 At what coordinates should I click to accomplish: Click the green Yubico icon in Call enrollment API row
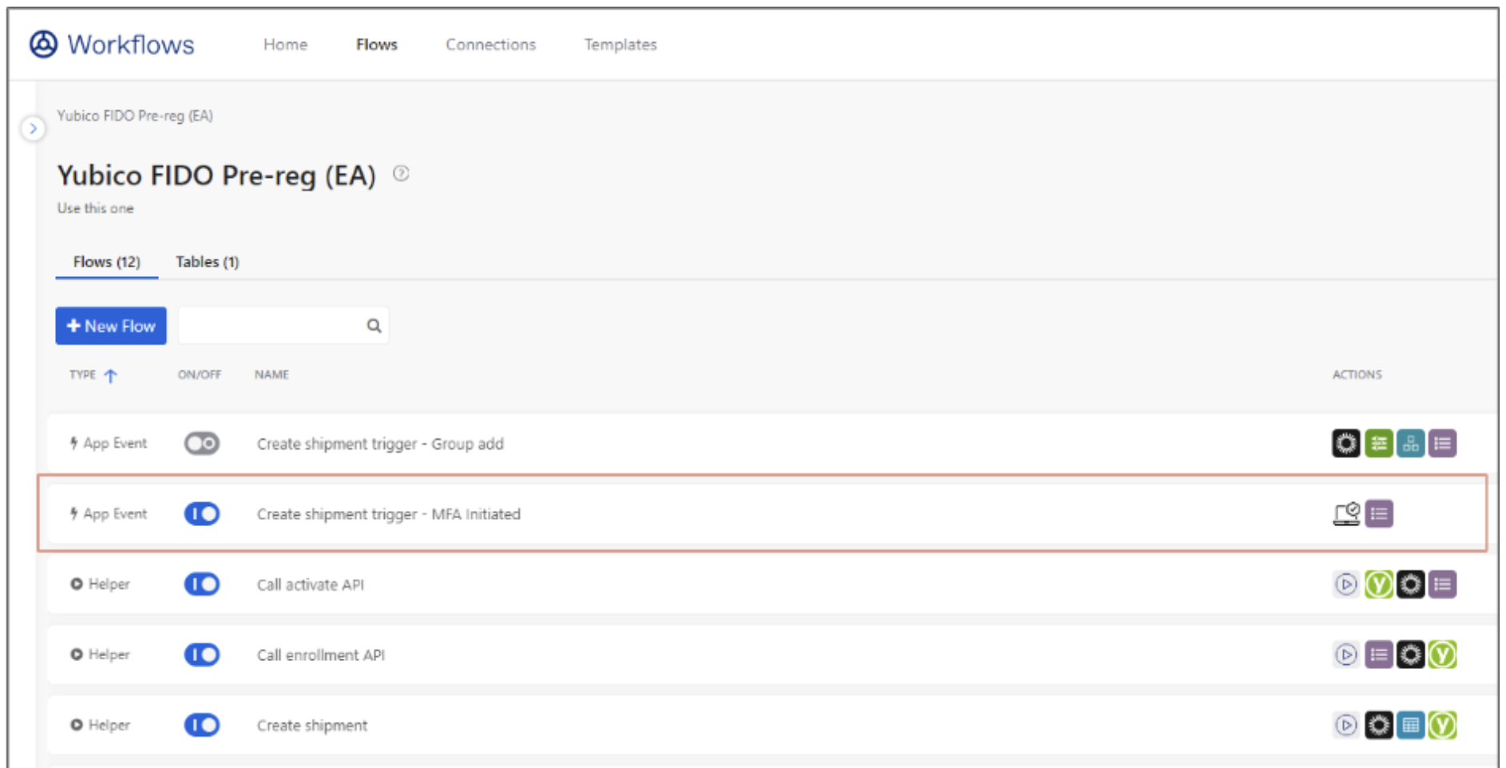point(1442,655)
